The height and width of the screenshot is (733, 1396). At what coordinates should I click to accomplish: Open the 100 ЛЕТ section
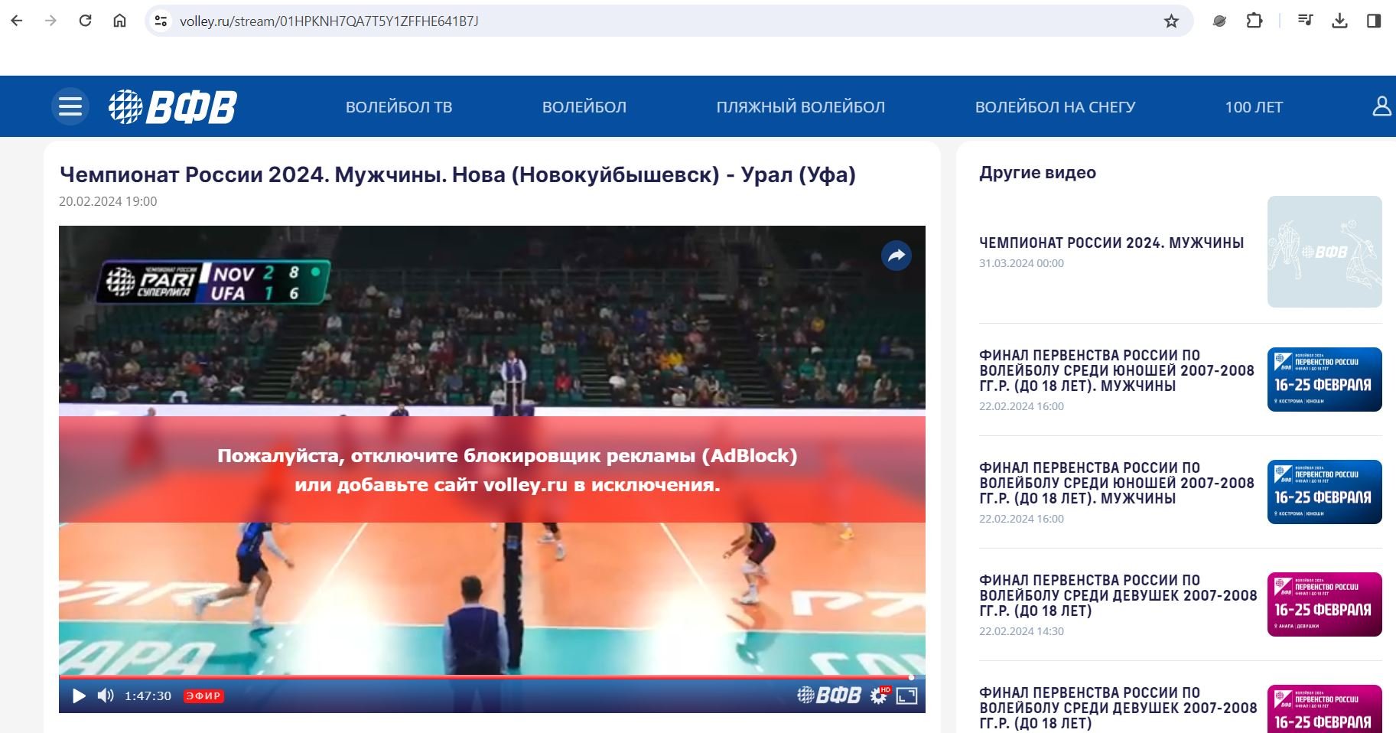pyautogui.click(x=1254, y=106)
